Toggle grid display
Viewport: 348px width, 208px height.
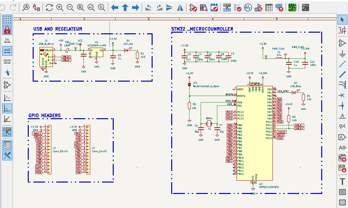pos(7,20)
